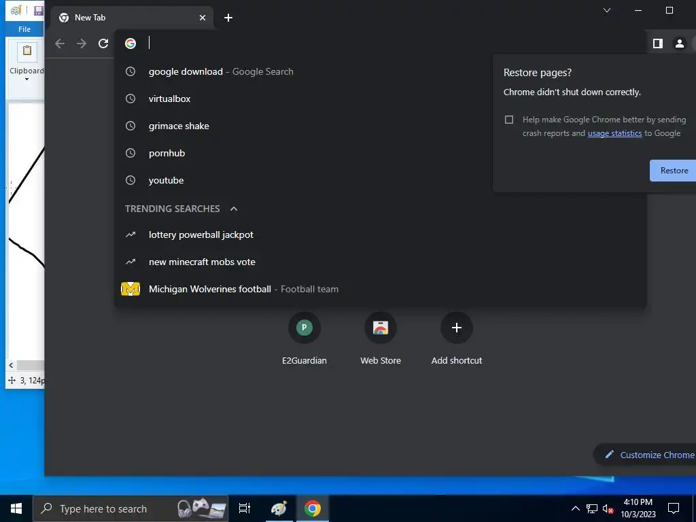
Task: Show hidden system tray icons
Action: (x=575, y=508)
